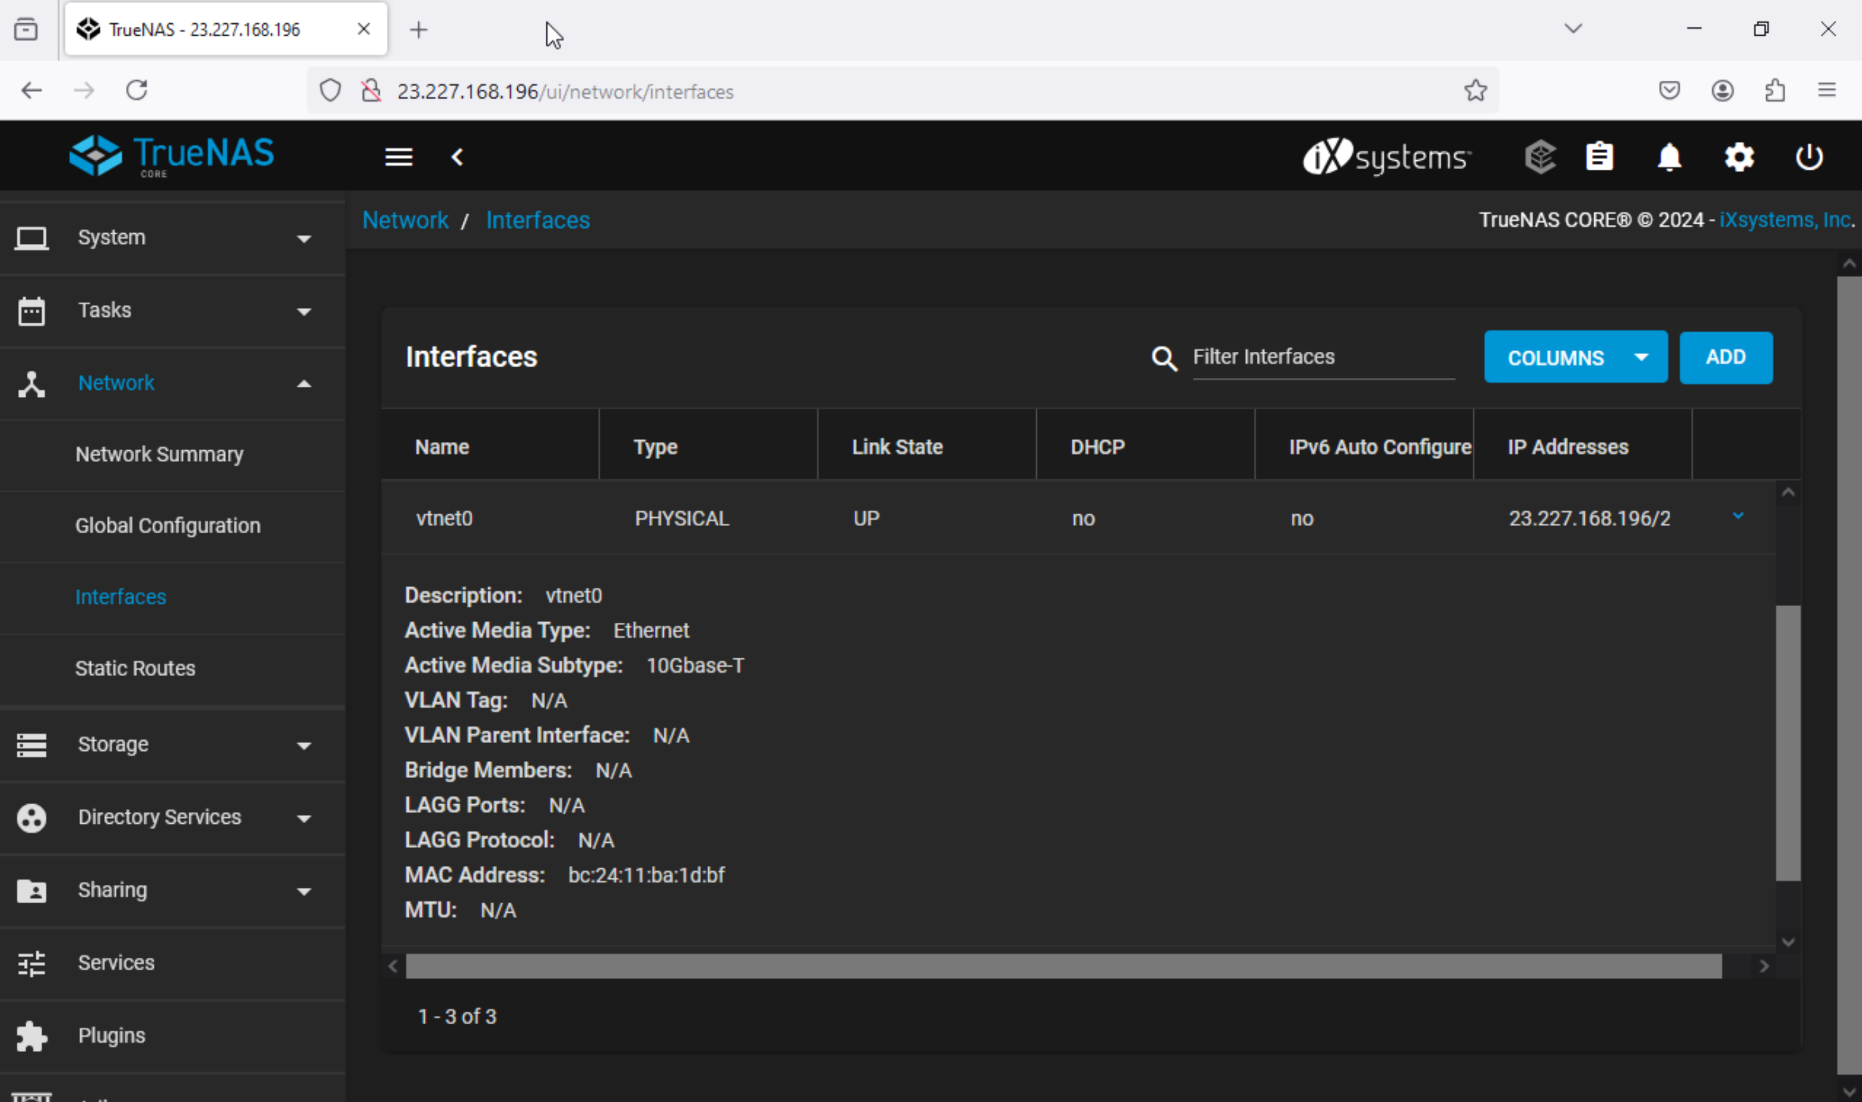Viewport: 1862px width, 1102px height.
Task: Open the browser extensions icon
Action: tap(1775, 91)
